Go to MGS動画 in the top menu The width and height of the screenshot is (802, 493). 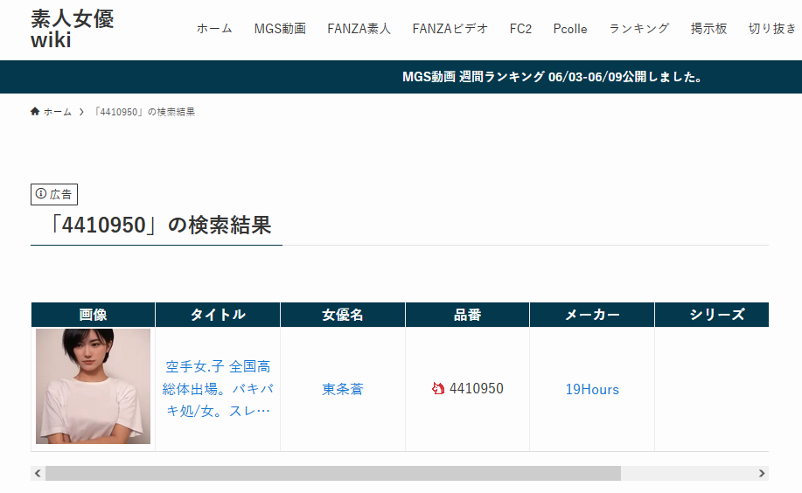280,29
